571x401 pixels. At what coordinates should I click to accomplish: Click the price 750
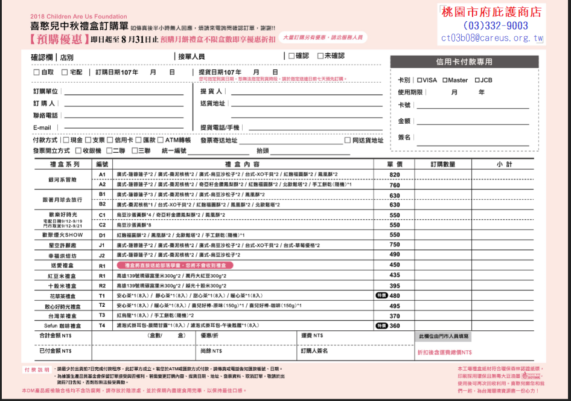pos(395,245)
